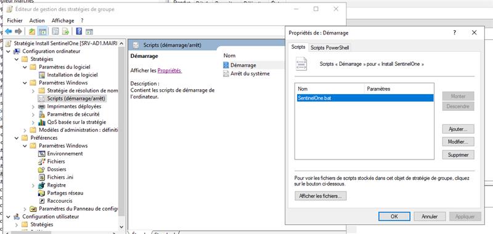Click the Installation de logiciel icon
Viewport: 493px width, 234px height.
click(x=41, y=75)
